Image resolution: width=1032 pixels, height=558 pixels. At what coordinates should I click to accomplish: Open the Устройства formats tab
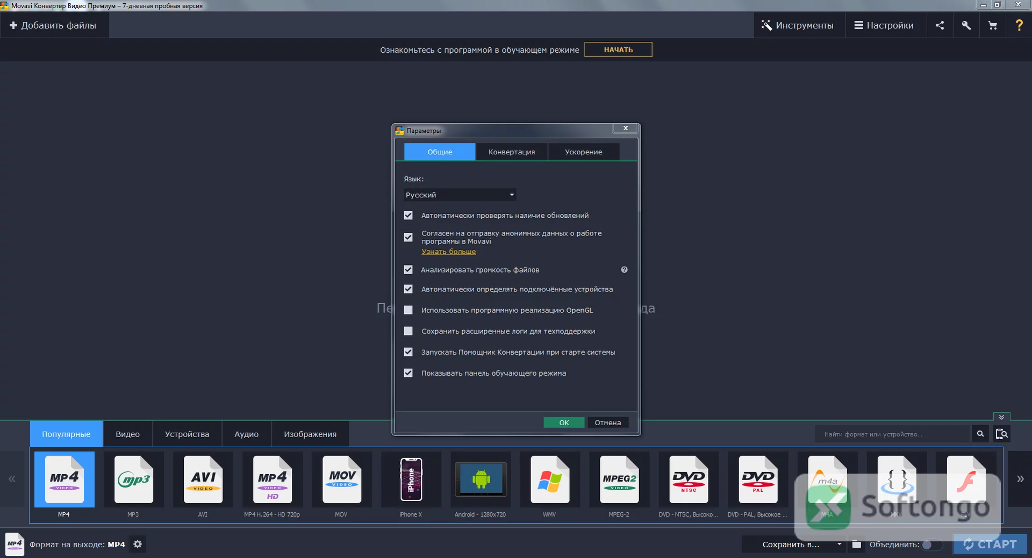click(187, 434)
